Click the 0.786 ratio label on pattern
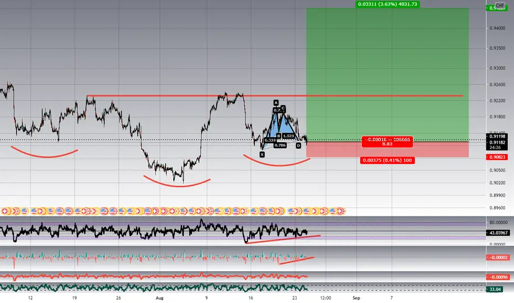Image resolution: width=514 pixels, height=303 pixels. (280, 145)
